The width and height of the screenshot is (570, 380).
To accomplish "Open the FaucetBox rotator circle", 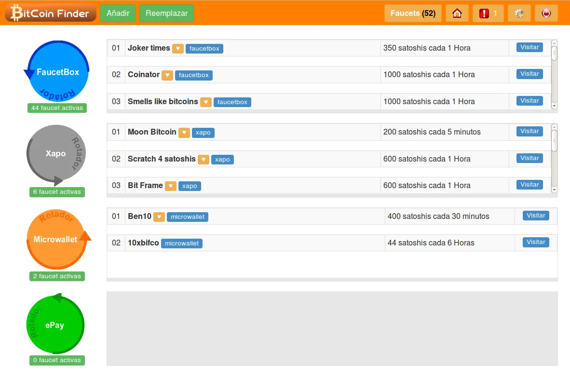I will (x=57, y=71).
